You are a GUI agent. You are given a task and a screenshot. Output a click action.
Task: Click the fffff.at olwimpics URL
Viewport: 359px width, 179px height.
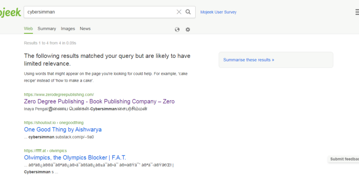(45, 151)
